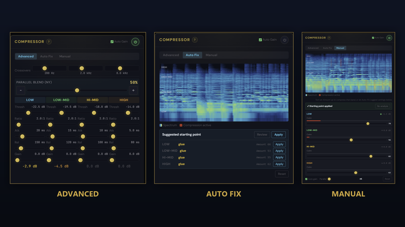Click the -2.9 dB gain reduction readout
This screenshot has height=227, width=405.
pos(30,166)
